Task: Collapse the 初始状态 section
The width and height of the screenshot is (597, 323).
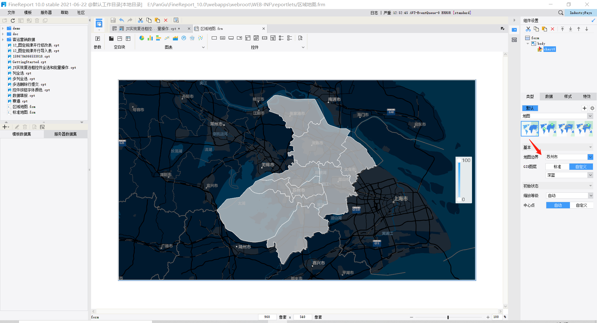Action: [x=590, y=186]
